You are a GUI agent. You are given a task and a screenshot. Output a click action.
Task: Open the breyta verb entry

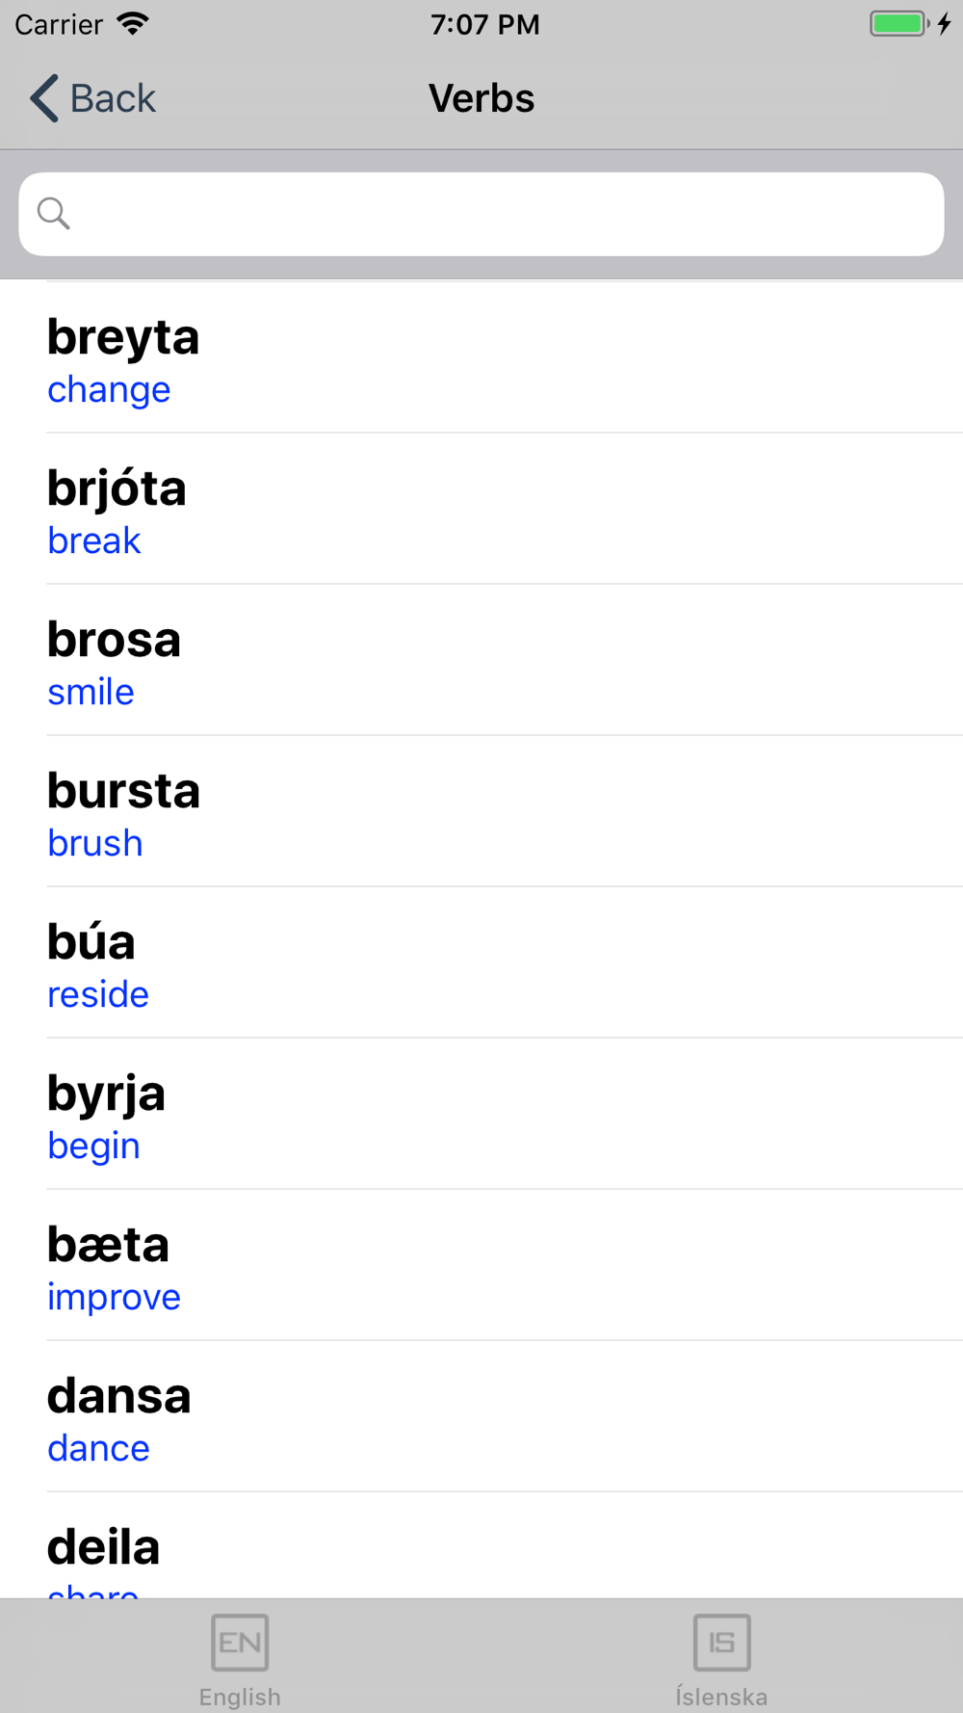click(481, 358)
